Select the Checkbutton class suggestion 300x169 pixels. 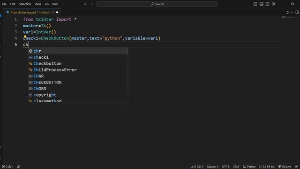pyautogui.click(x=78, y=64)
